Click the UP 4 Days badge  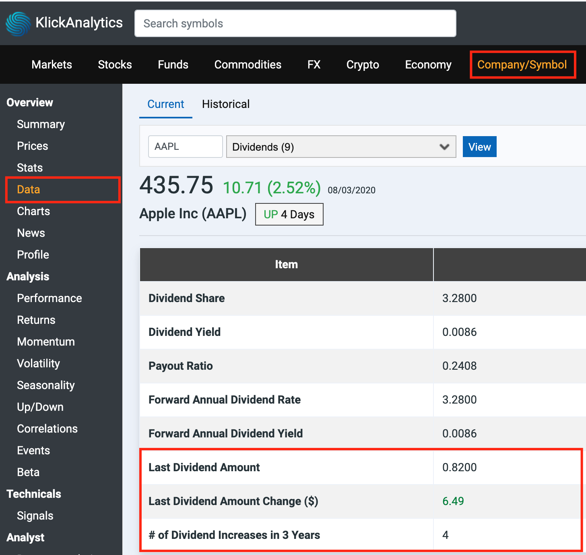tap(289, 214)
